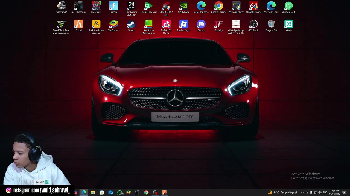This screenshot has width=350, height=196.
Task: Click the OBS Studio desktop shortcut
Action: [x=254, y=26]
